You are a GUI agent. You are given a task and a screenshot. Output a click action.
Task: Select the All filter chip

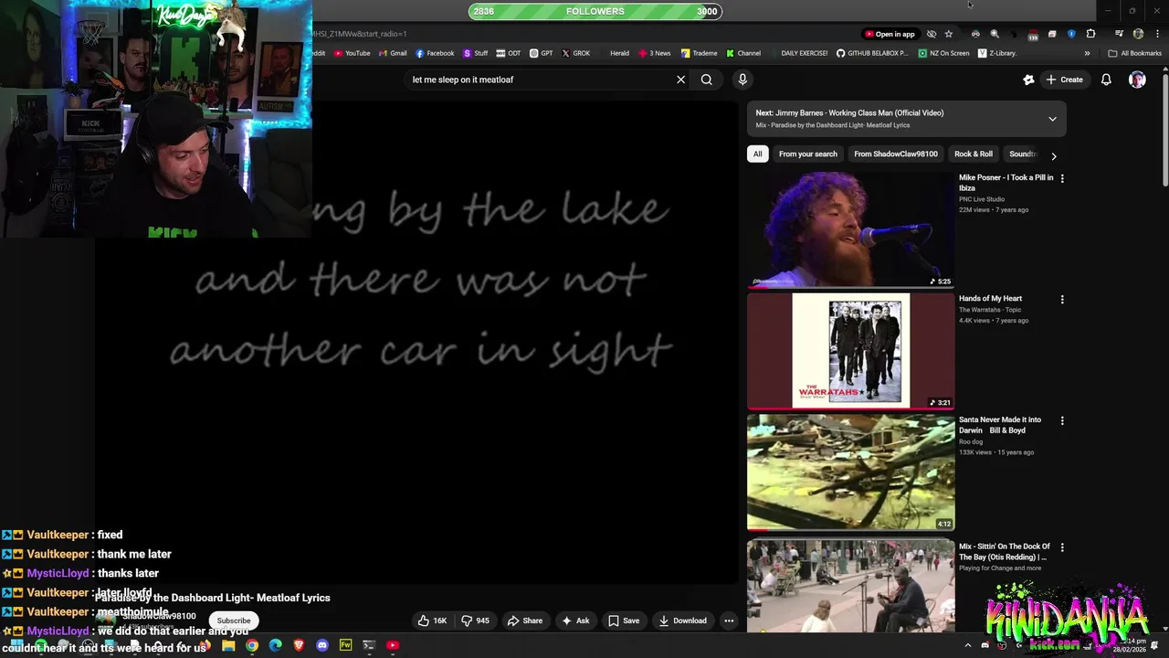757,154
